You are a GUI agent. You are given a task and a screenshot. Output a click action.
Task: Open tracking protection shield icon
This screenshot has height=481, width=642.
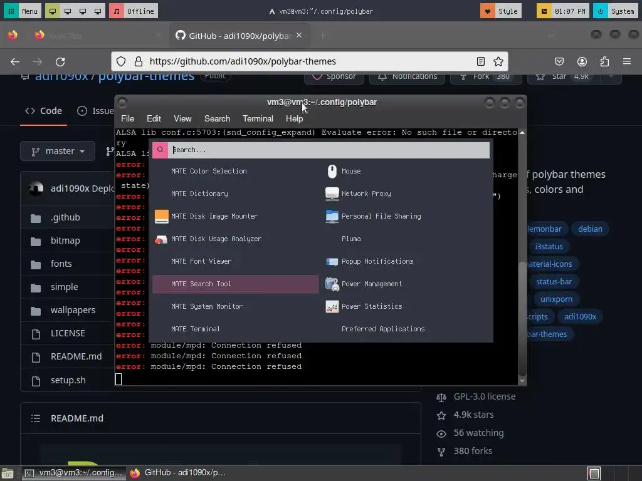click(x=121, y=61)
